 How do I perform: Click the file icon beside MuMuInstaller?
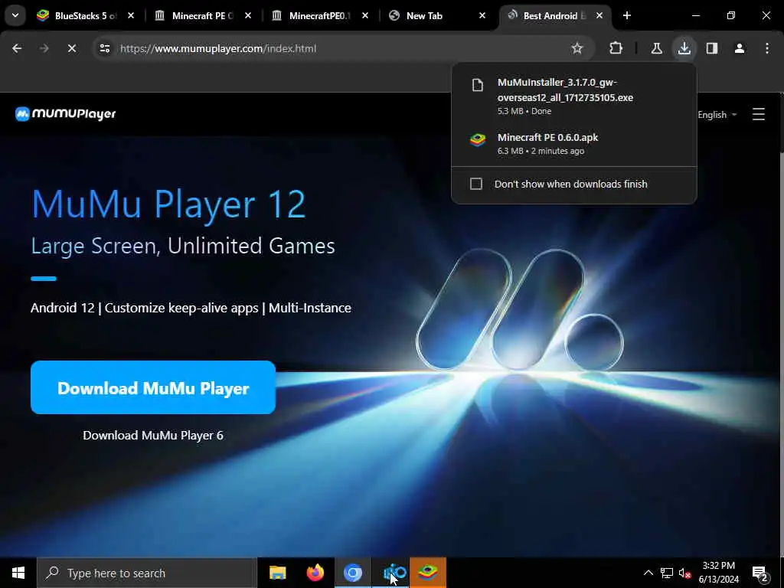coord(478,86)
